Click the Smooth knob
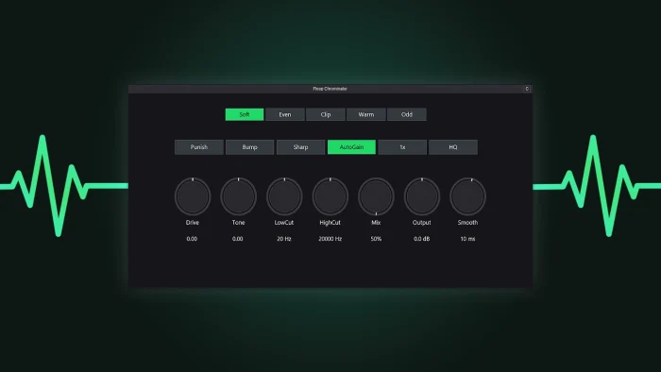 tap(468, 196)
